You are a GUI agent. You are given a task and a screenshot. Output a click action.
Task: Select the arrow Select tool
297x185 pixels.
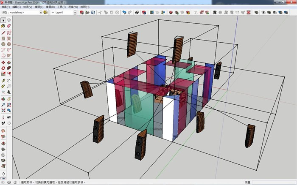(x=3, y=20)
